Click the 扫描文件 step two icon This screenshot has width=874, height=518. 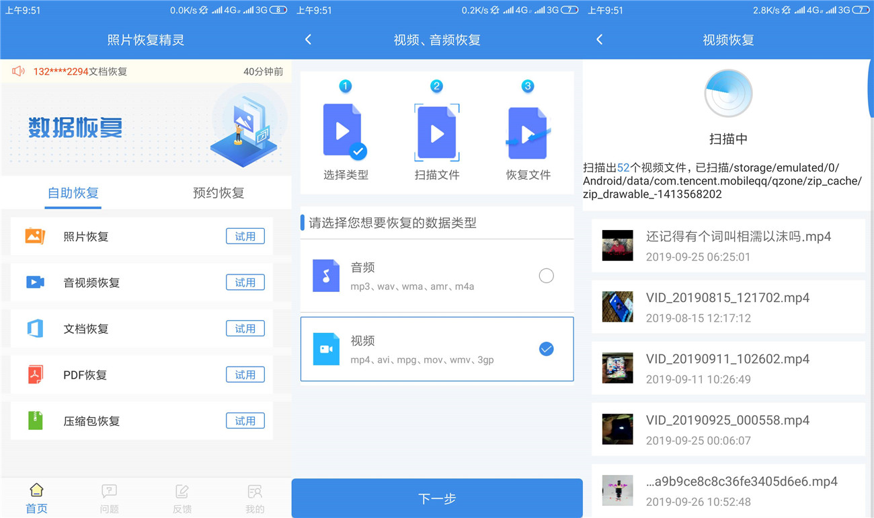click(x=436, y=132)
